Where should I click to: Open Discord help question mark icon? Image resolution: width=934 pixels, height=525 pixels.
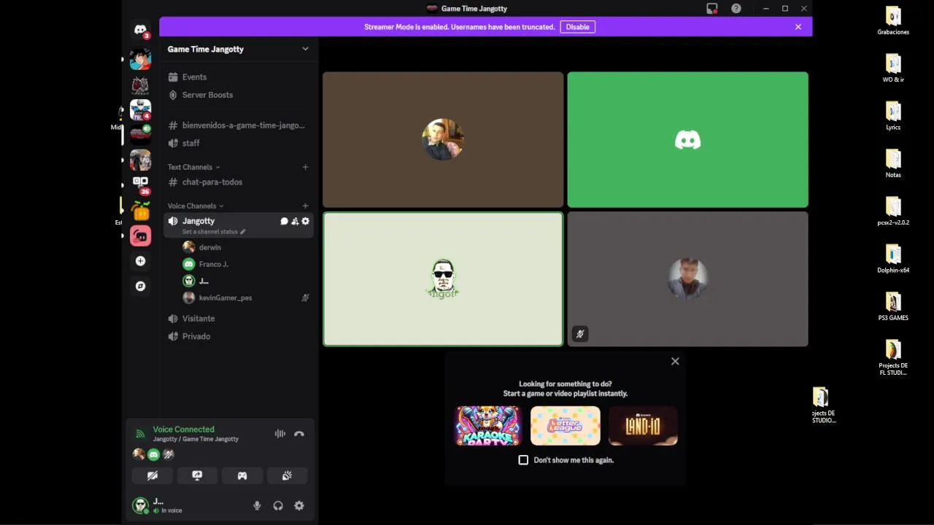click(736, 9)
